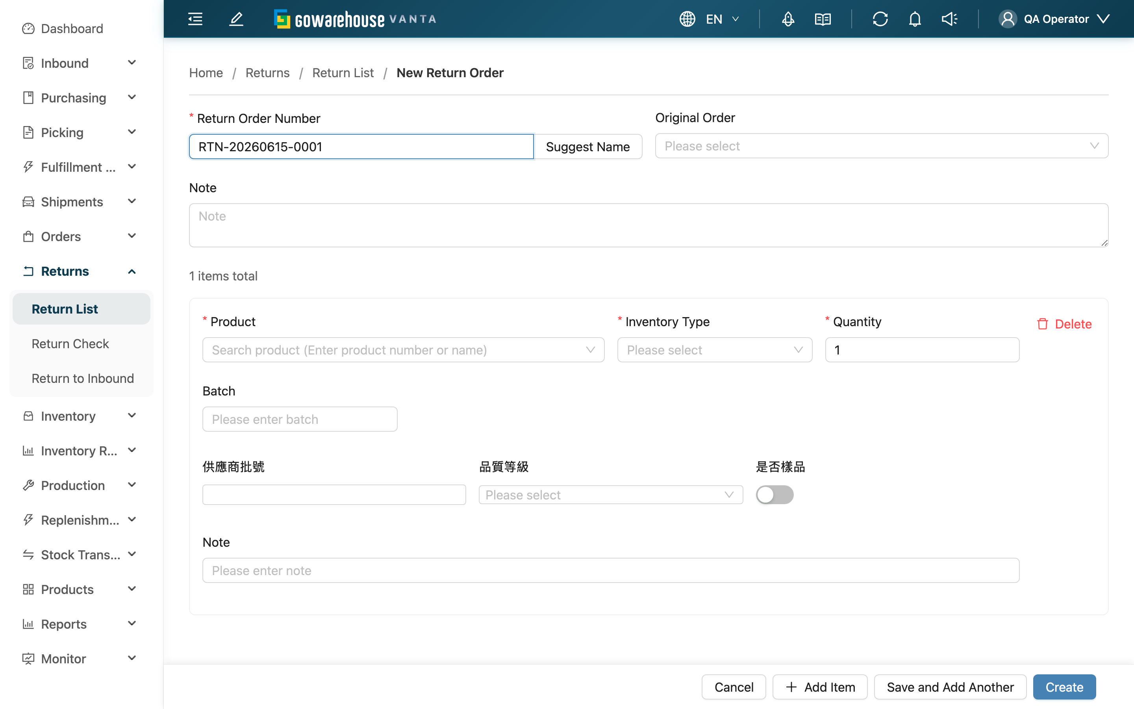Image resolution: width=1134 pixels, height=709 pixels.
Task: Open the Inventory Type dropdown
Action: pyautogui.click(x=715, y=350)
